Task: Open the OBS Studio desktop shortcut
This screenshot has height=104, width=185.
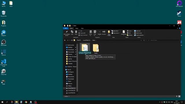Action: [x=3, y=43]
